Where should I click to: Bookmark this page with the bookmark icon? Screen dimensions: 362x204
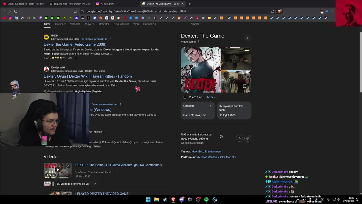(x=75, y=11)
